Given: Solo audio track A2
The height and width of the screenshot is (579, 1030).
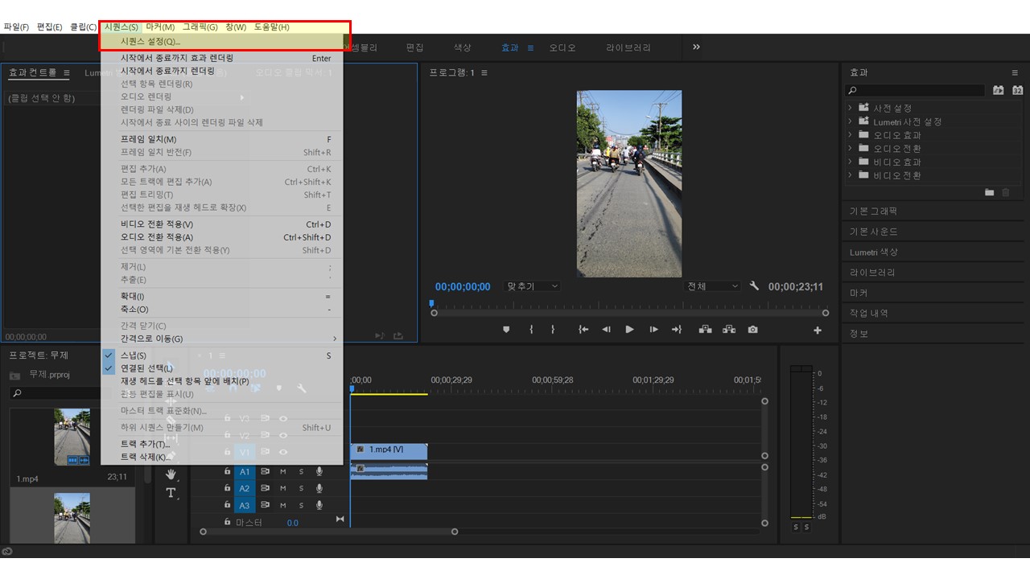Looking at the screenshot, I should (x=301, y=488).
